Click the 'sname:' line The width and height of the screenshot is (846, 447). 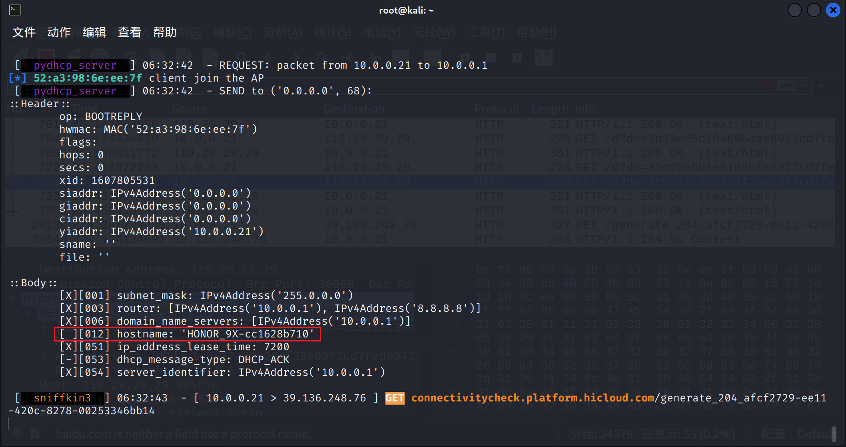click(x=87, y=244)
